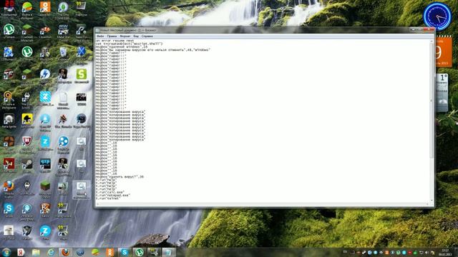The width and height of the screenshot is (458, 257).
Task: Open the Recycle Bin desktop icon
Action: coord(63,53)
